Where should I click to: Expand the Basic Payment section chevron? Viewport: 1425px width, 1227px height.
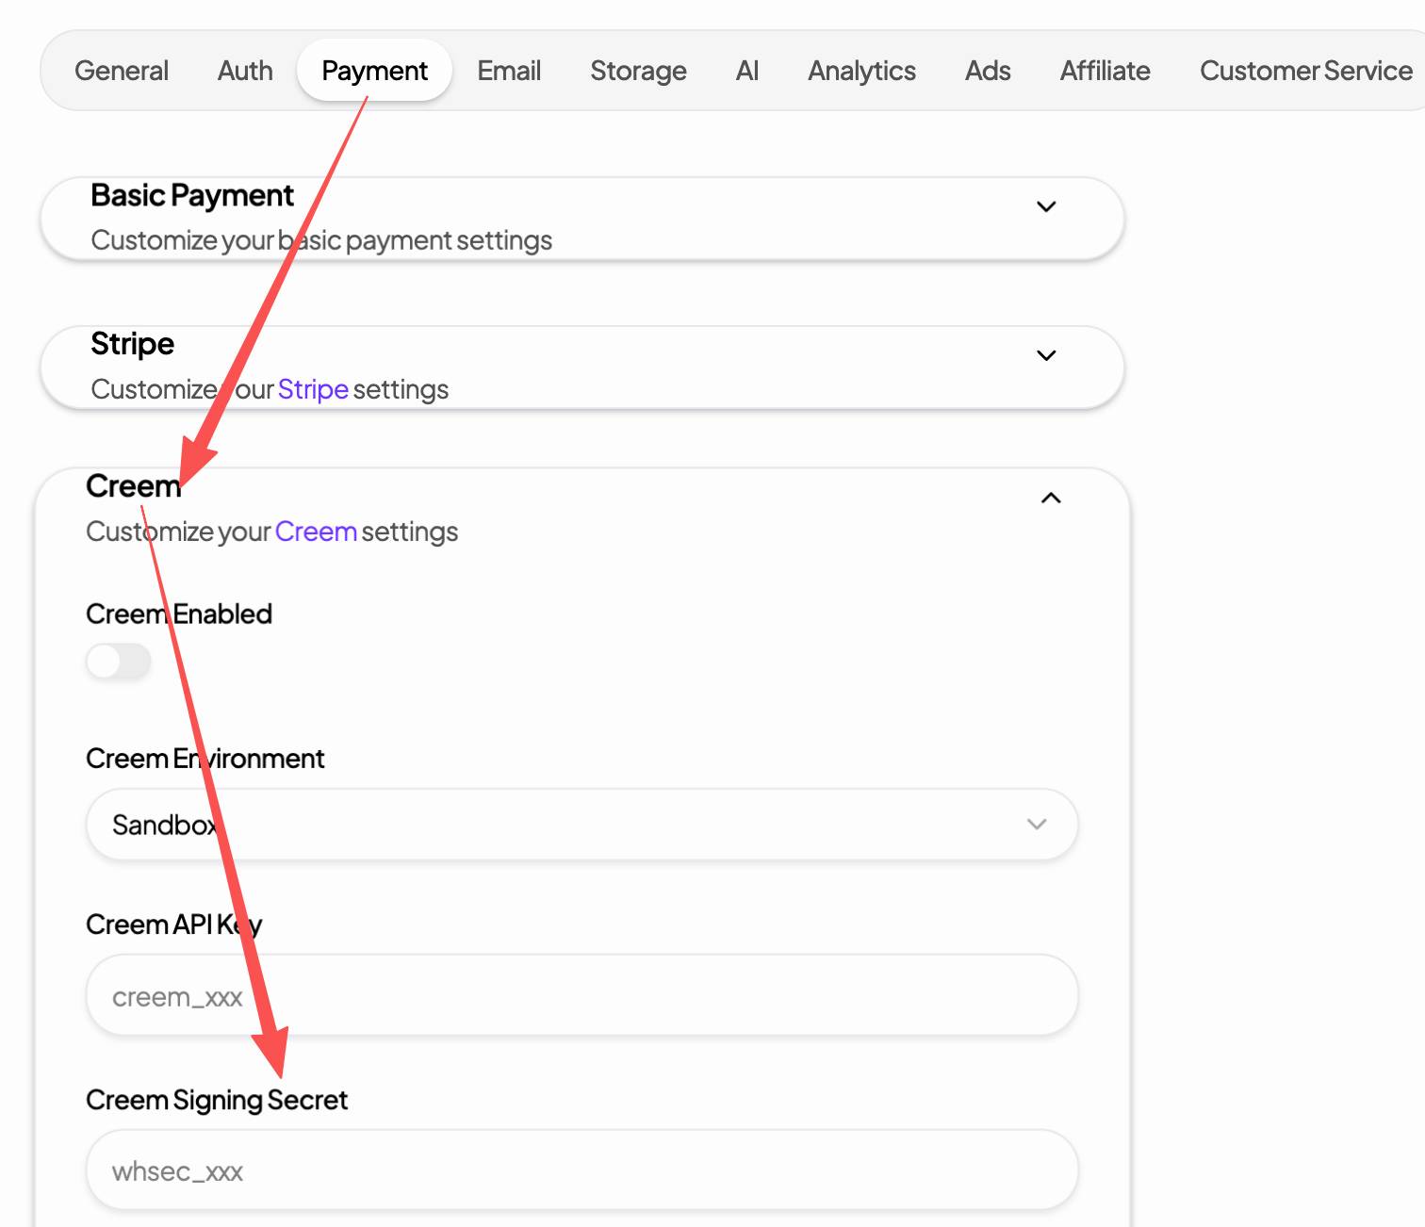[1045, 206]
